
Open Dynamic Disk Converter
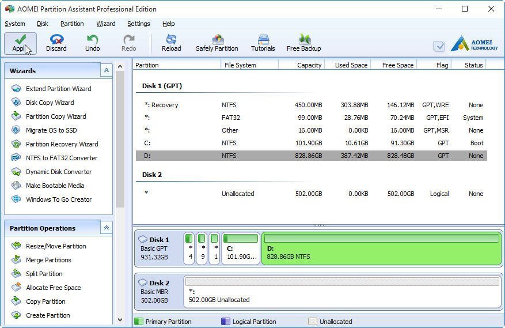51,172
